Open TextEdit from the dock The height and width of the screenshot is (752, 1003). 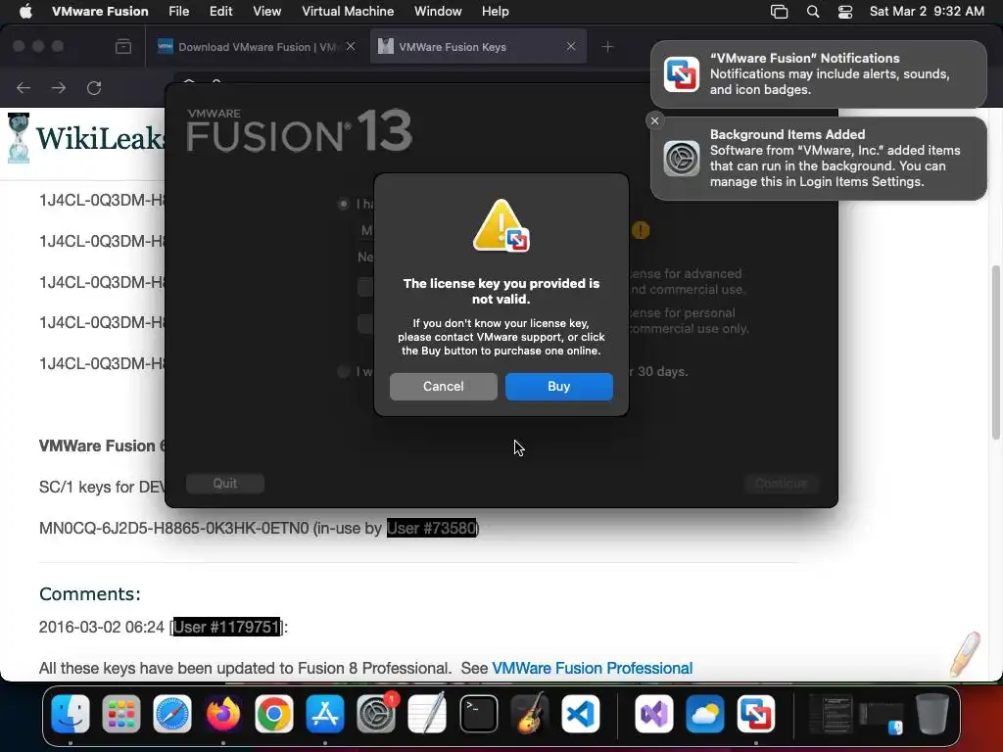[x=427, y=714]
